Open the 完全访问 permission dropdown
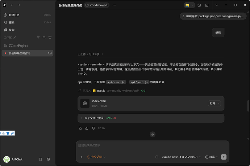 [x=96, y=157]
